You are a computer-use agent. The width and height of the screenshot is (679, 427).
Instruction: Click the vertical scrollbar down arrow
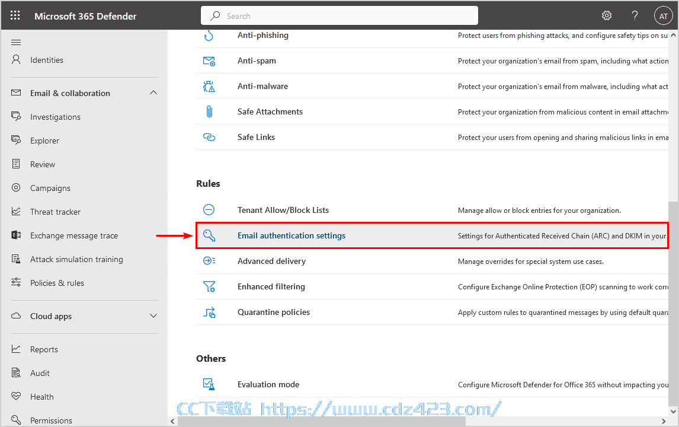pos(673,411)
